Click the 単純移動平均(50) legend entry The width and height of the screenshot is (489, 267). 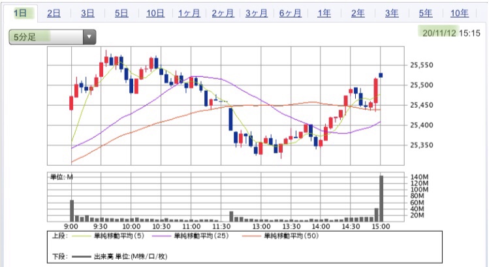291,236
